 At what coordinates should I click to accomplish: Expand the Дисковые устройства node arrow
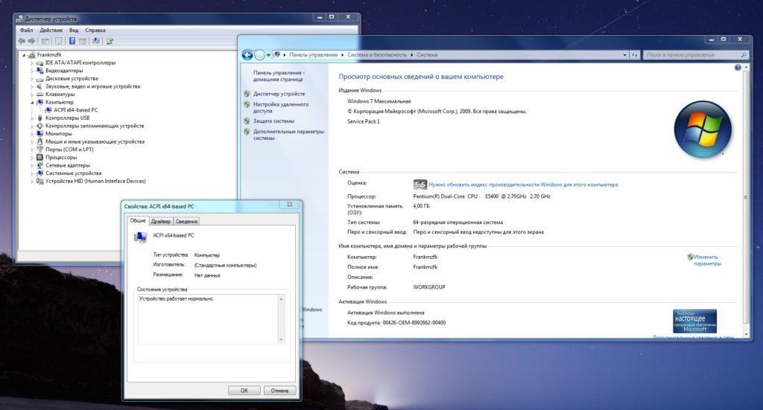pyautogui.click(x=33, y=79)
